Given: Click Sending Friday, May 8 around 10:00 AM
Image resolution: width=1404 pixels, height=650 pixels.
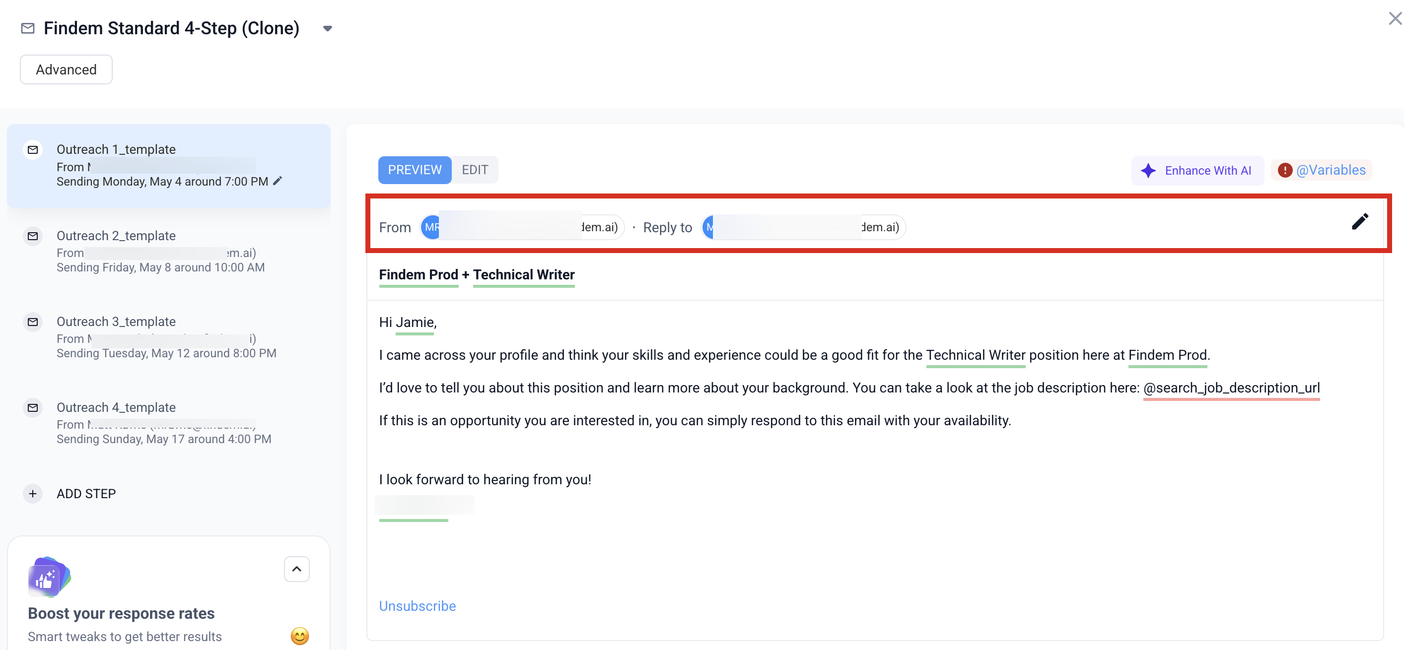Looking at the screenshot, I should (x=161, y=267).
